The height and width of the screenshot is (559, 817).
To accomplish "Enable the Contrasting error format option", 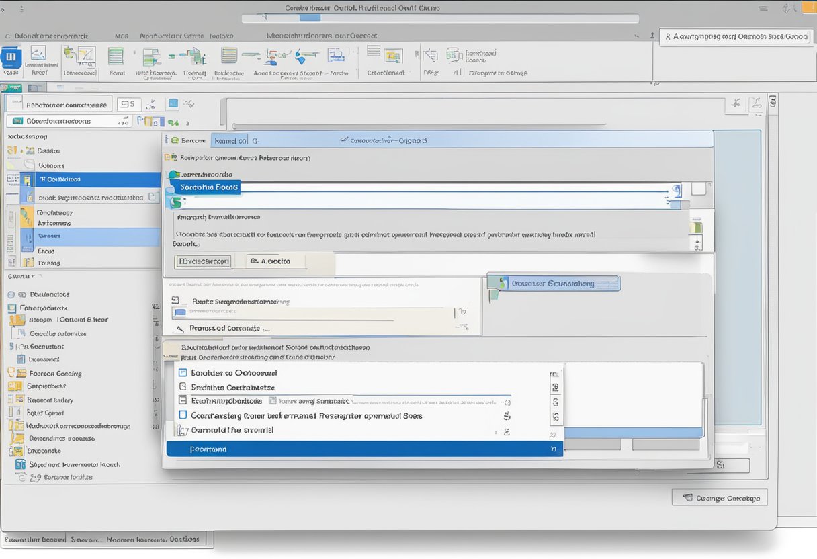I will click(x=182, y=415).
